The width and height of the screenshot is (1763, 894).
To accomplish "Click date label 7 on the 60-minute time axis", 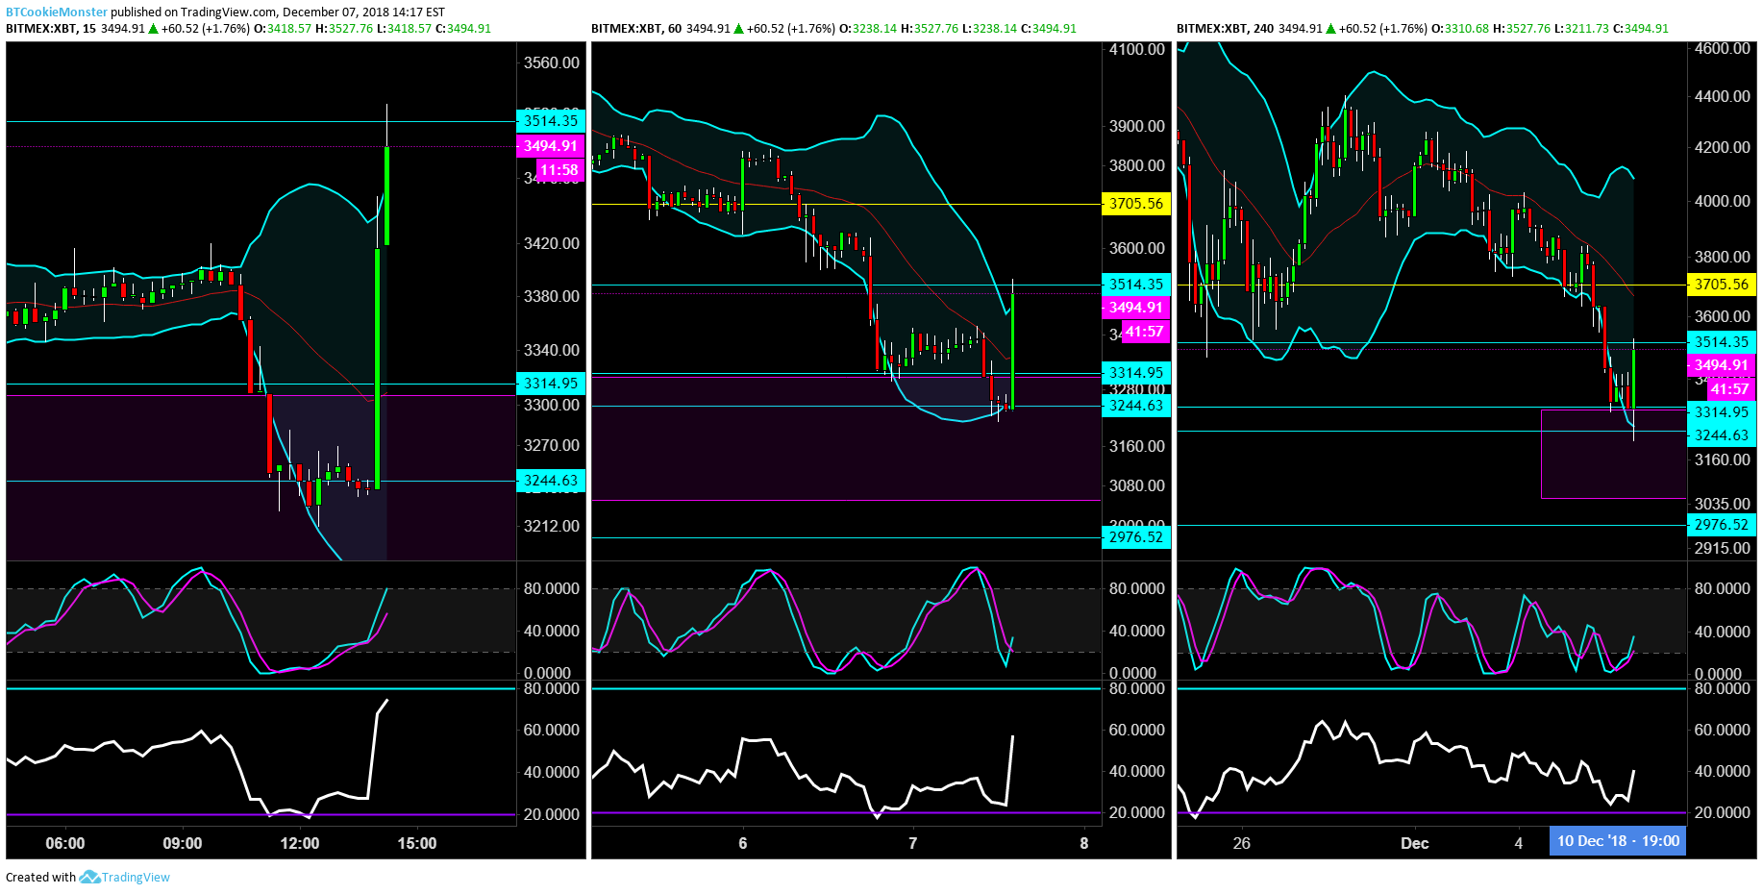I will point(913,843).
